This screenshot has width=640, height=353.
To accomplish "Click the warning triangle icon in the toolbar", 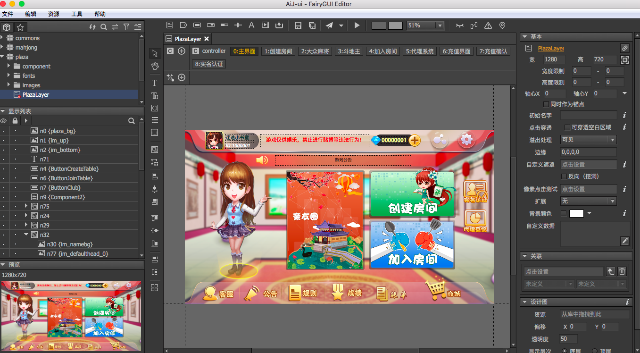I will point(488,25).
